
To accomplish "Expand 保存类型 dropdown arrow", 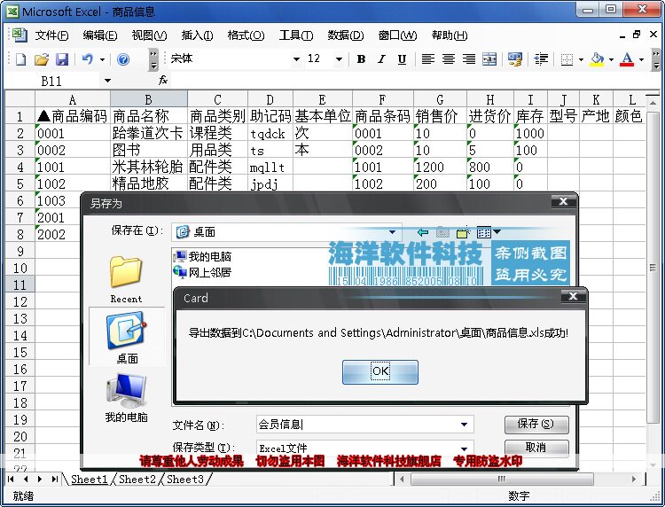I will [464, 448].
